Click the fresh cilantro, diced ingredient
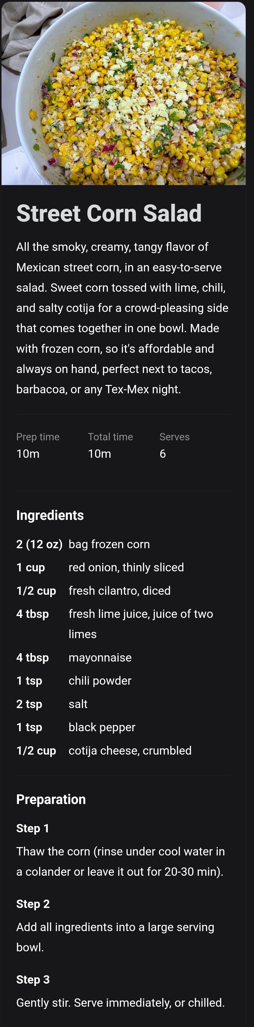This screenshot has width=254, height=1027. pos(119,591)
